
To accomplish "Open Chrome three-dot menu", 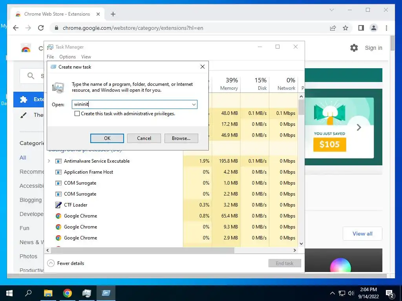I will [386, 28].
